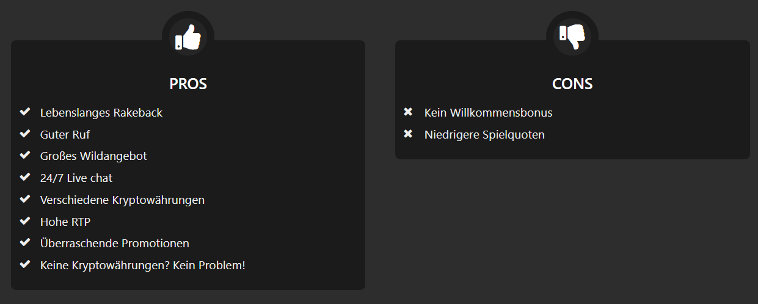The width and height of the screenshot is (758, 304).
Task: Click the X mark beside Kein Willkommensbonus
Action: pos(409,112)
